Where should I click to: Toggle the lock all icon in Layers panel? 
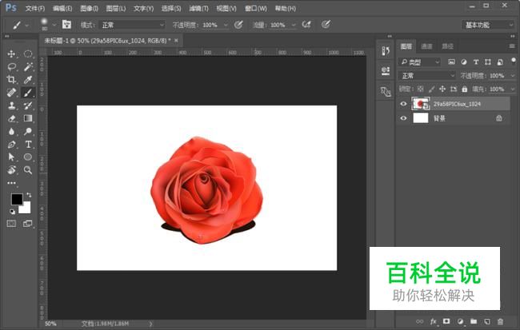click(464, 89)
